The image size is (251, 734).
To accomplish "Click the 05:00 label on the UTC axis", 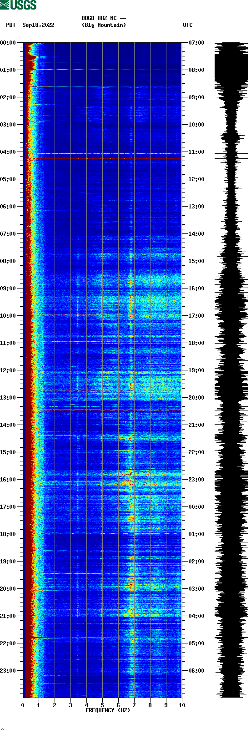I will click(x=196, y=643).
